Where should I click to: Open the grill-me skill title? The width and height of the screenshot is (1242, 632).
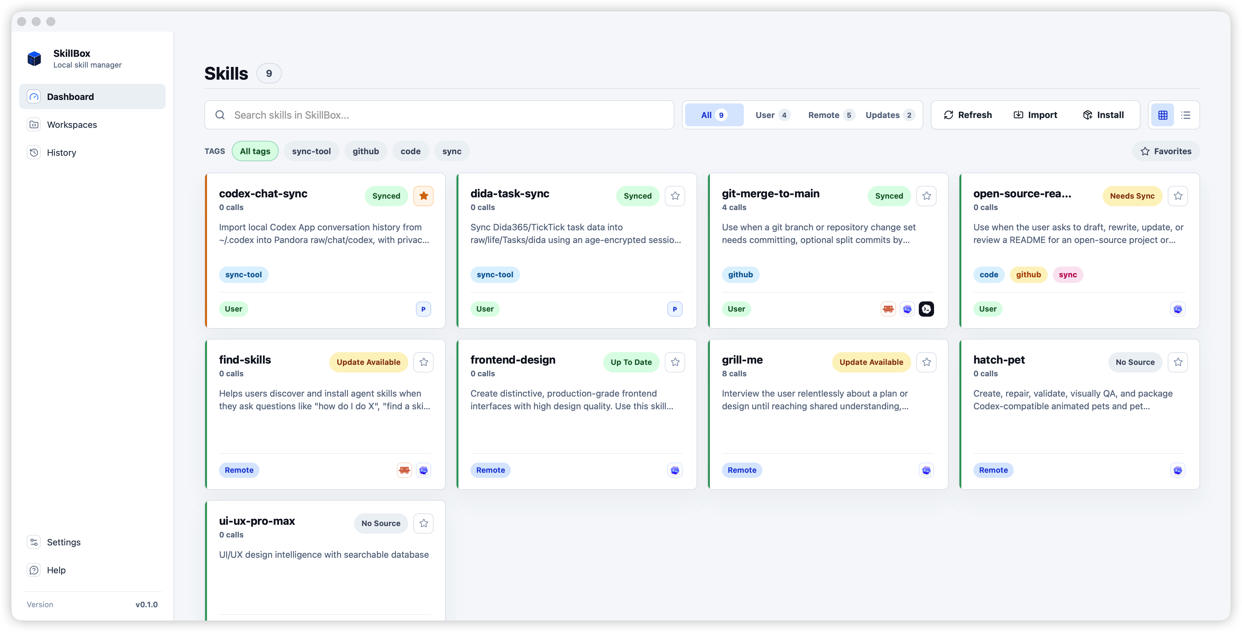[x=742, y=360]
